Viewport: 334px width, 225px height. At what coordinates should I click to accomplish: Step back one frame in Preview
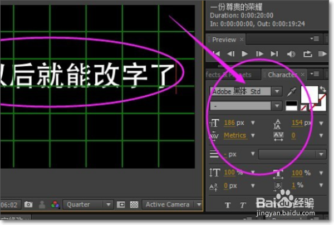[231, 54]
